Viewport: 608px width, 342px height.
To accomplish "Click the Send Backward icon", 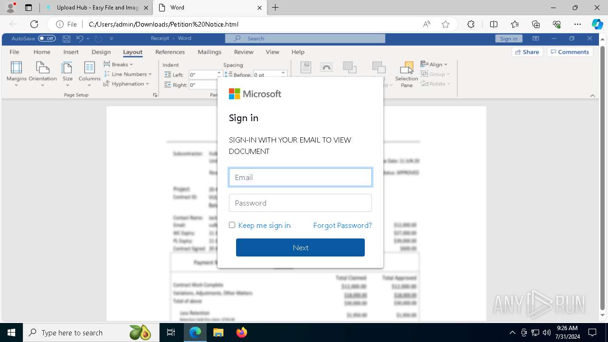I will (379, 67).
